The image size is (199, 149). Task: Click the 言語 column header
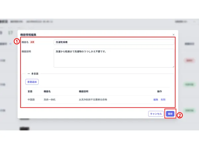pyautogui.click(x=30, y=91)
